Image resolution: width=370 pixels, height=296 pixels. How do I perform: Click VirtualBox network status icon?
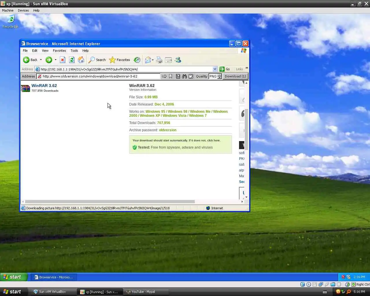[x=321, y=284]
